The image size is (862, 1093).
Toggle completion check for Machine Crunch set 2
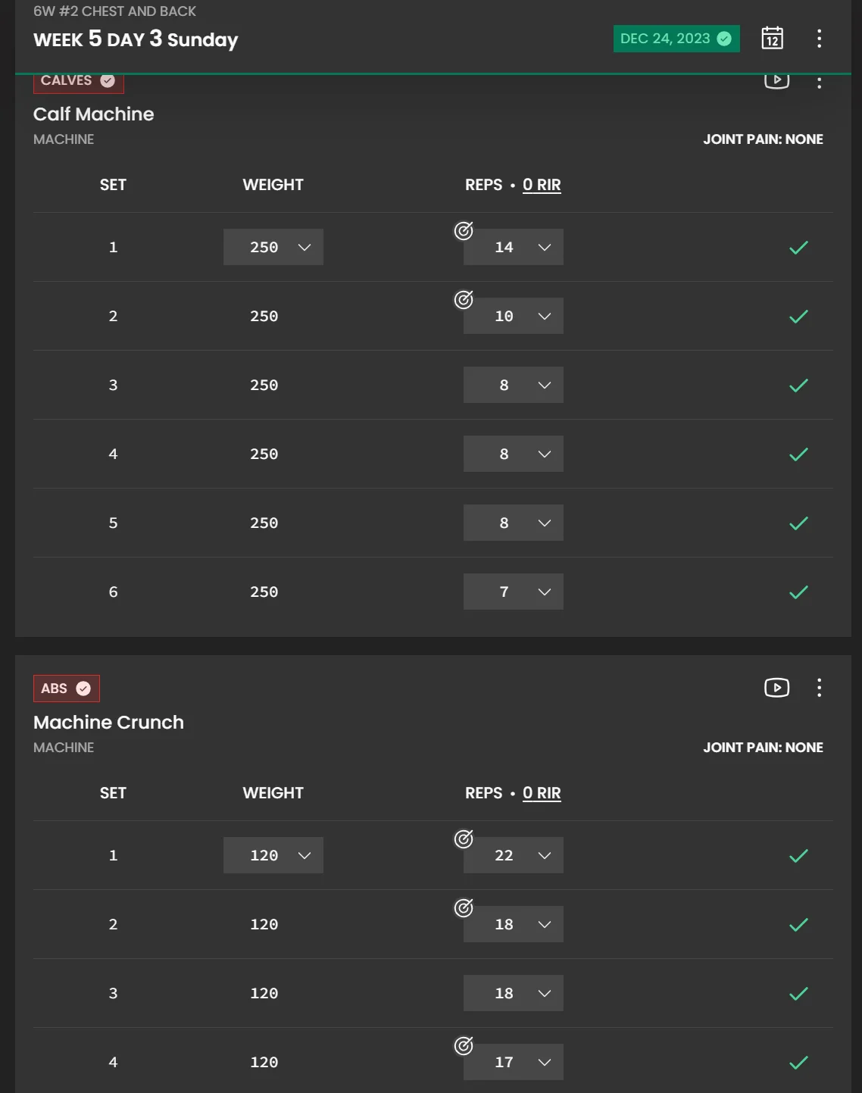(x=798, y=924)
